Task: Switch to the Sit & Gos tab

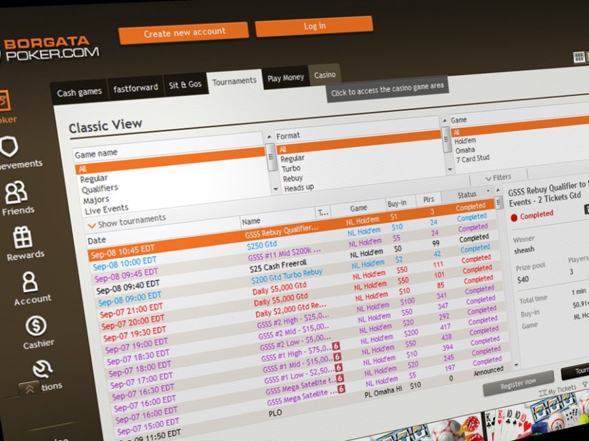Action: pos(186,85)
